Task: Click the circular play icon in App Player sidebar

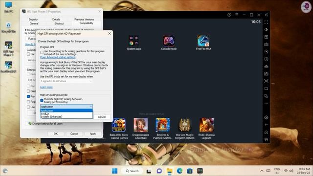Action: pos(266,52)
